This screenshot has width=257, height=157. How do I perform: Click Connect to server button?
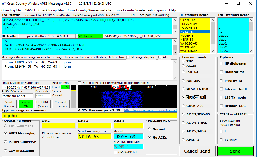click(61, 104)
